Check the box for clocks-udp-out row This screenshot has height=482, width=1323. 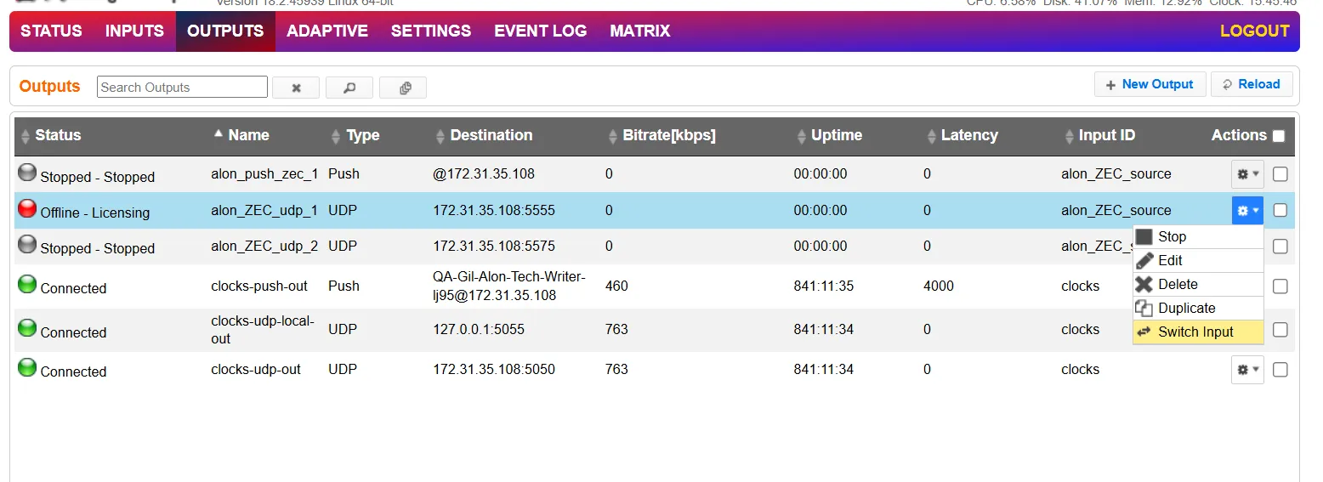click(x=1280, y=370)
